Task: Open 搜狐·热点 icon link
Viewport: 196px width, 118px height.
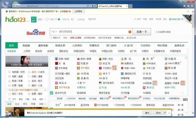Action: [100, 59]
